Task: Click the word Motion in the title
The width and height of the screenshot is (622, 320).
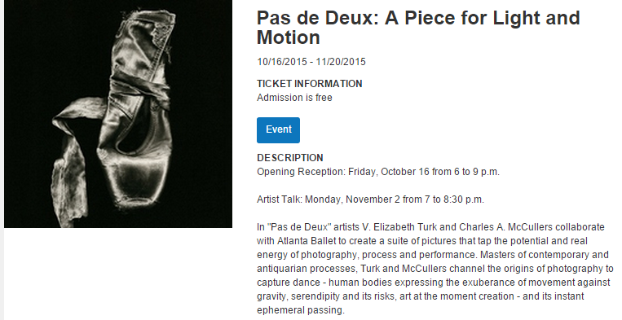Action: click(x=289, y=37)
